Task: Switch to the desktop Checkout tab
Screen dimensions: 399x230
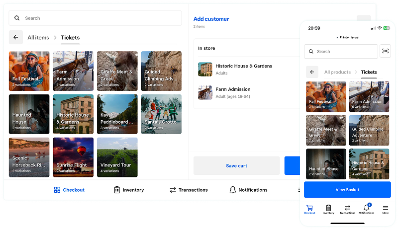Action: pyautogui.click(x=69, y=190)
